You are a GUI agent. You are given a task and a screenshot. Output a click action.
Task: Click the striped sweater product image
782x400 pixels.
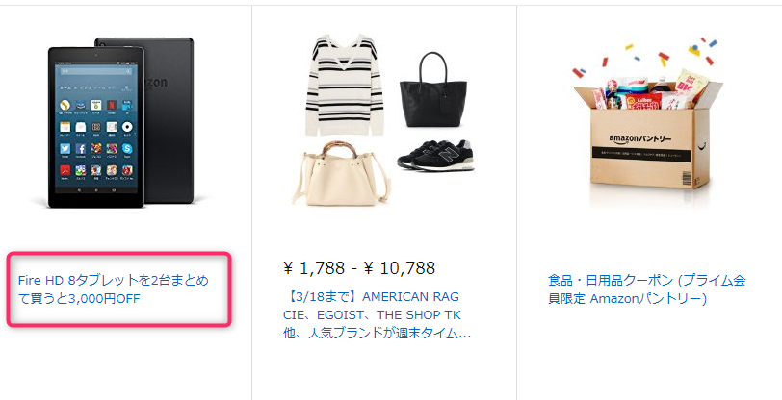[345, 85]
